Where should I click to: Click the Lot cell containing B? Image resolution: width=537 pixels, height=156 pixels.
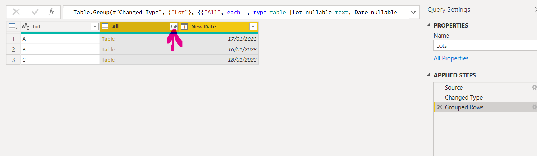60,49
